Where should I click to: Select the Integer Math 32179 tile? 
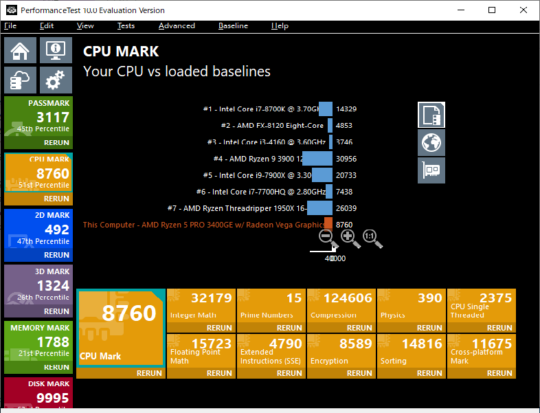(x=201, y=306)
